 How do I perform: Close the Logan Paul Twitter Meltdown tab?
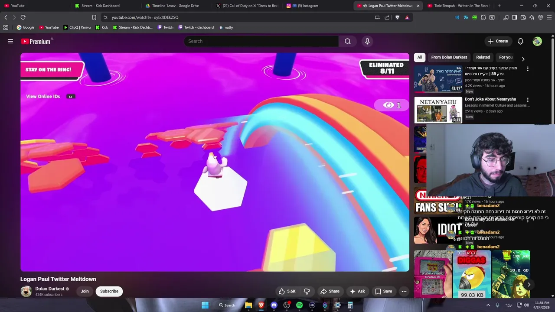click(418, 6)
